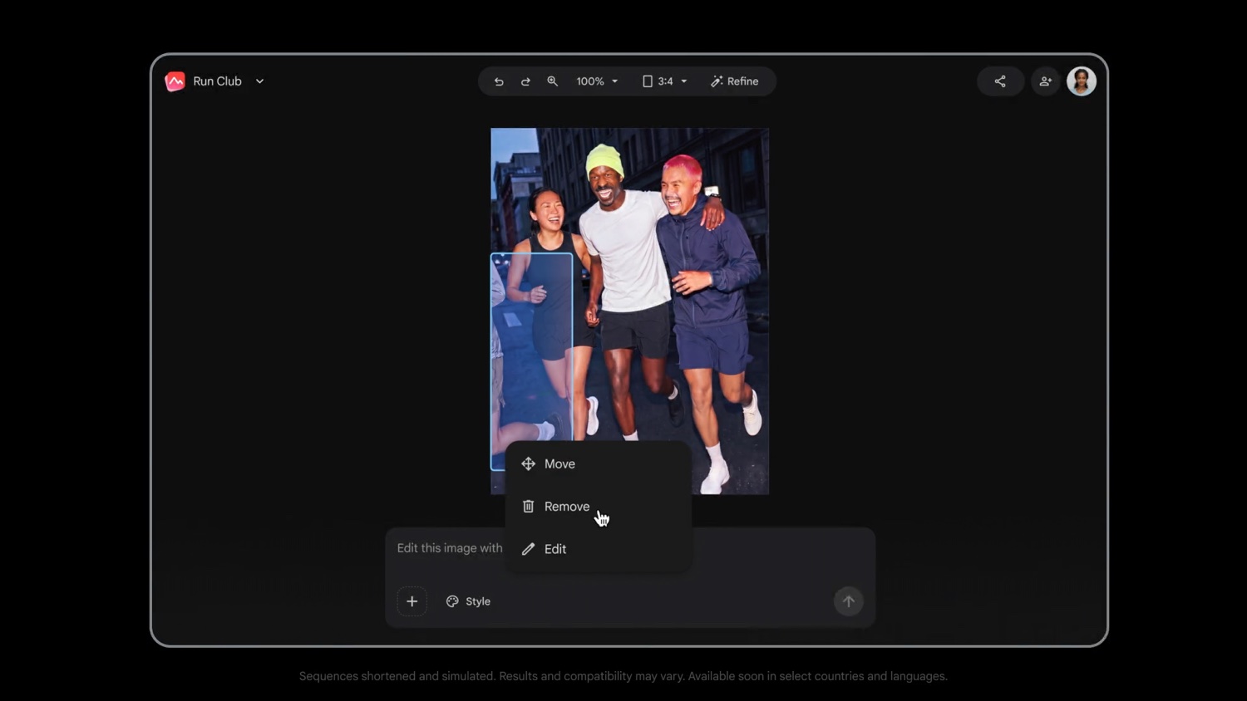
Task: Expand the Run Club project dropdown chevron
Action: (259, 81)
